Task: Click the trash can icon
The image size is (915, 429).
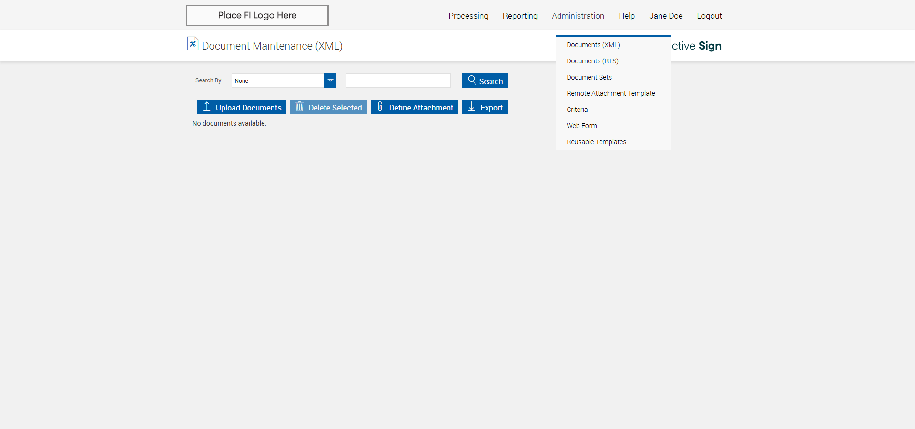Action: [x=299, y=107]
